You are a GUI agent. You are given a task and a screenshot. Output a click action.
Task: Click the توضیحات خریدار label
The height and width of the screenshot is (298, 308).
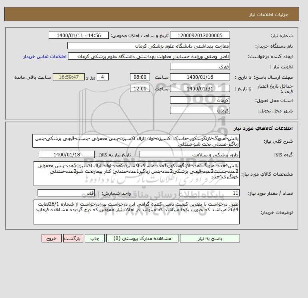276,212
